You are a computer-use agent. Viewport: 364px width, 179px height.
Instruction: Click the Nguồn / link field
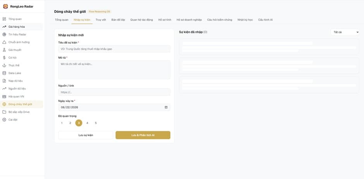[114, 92]
